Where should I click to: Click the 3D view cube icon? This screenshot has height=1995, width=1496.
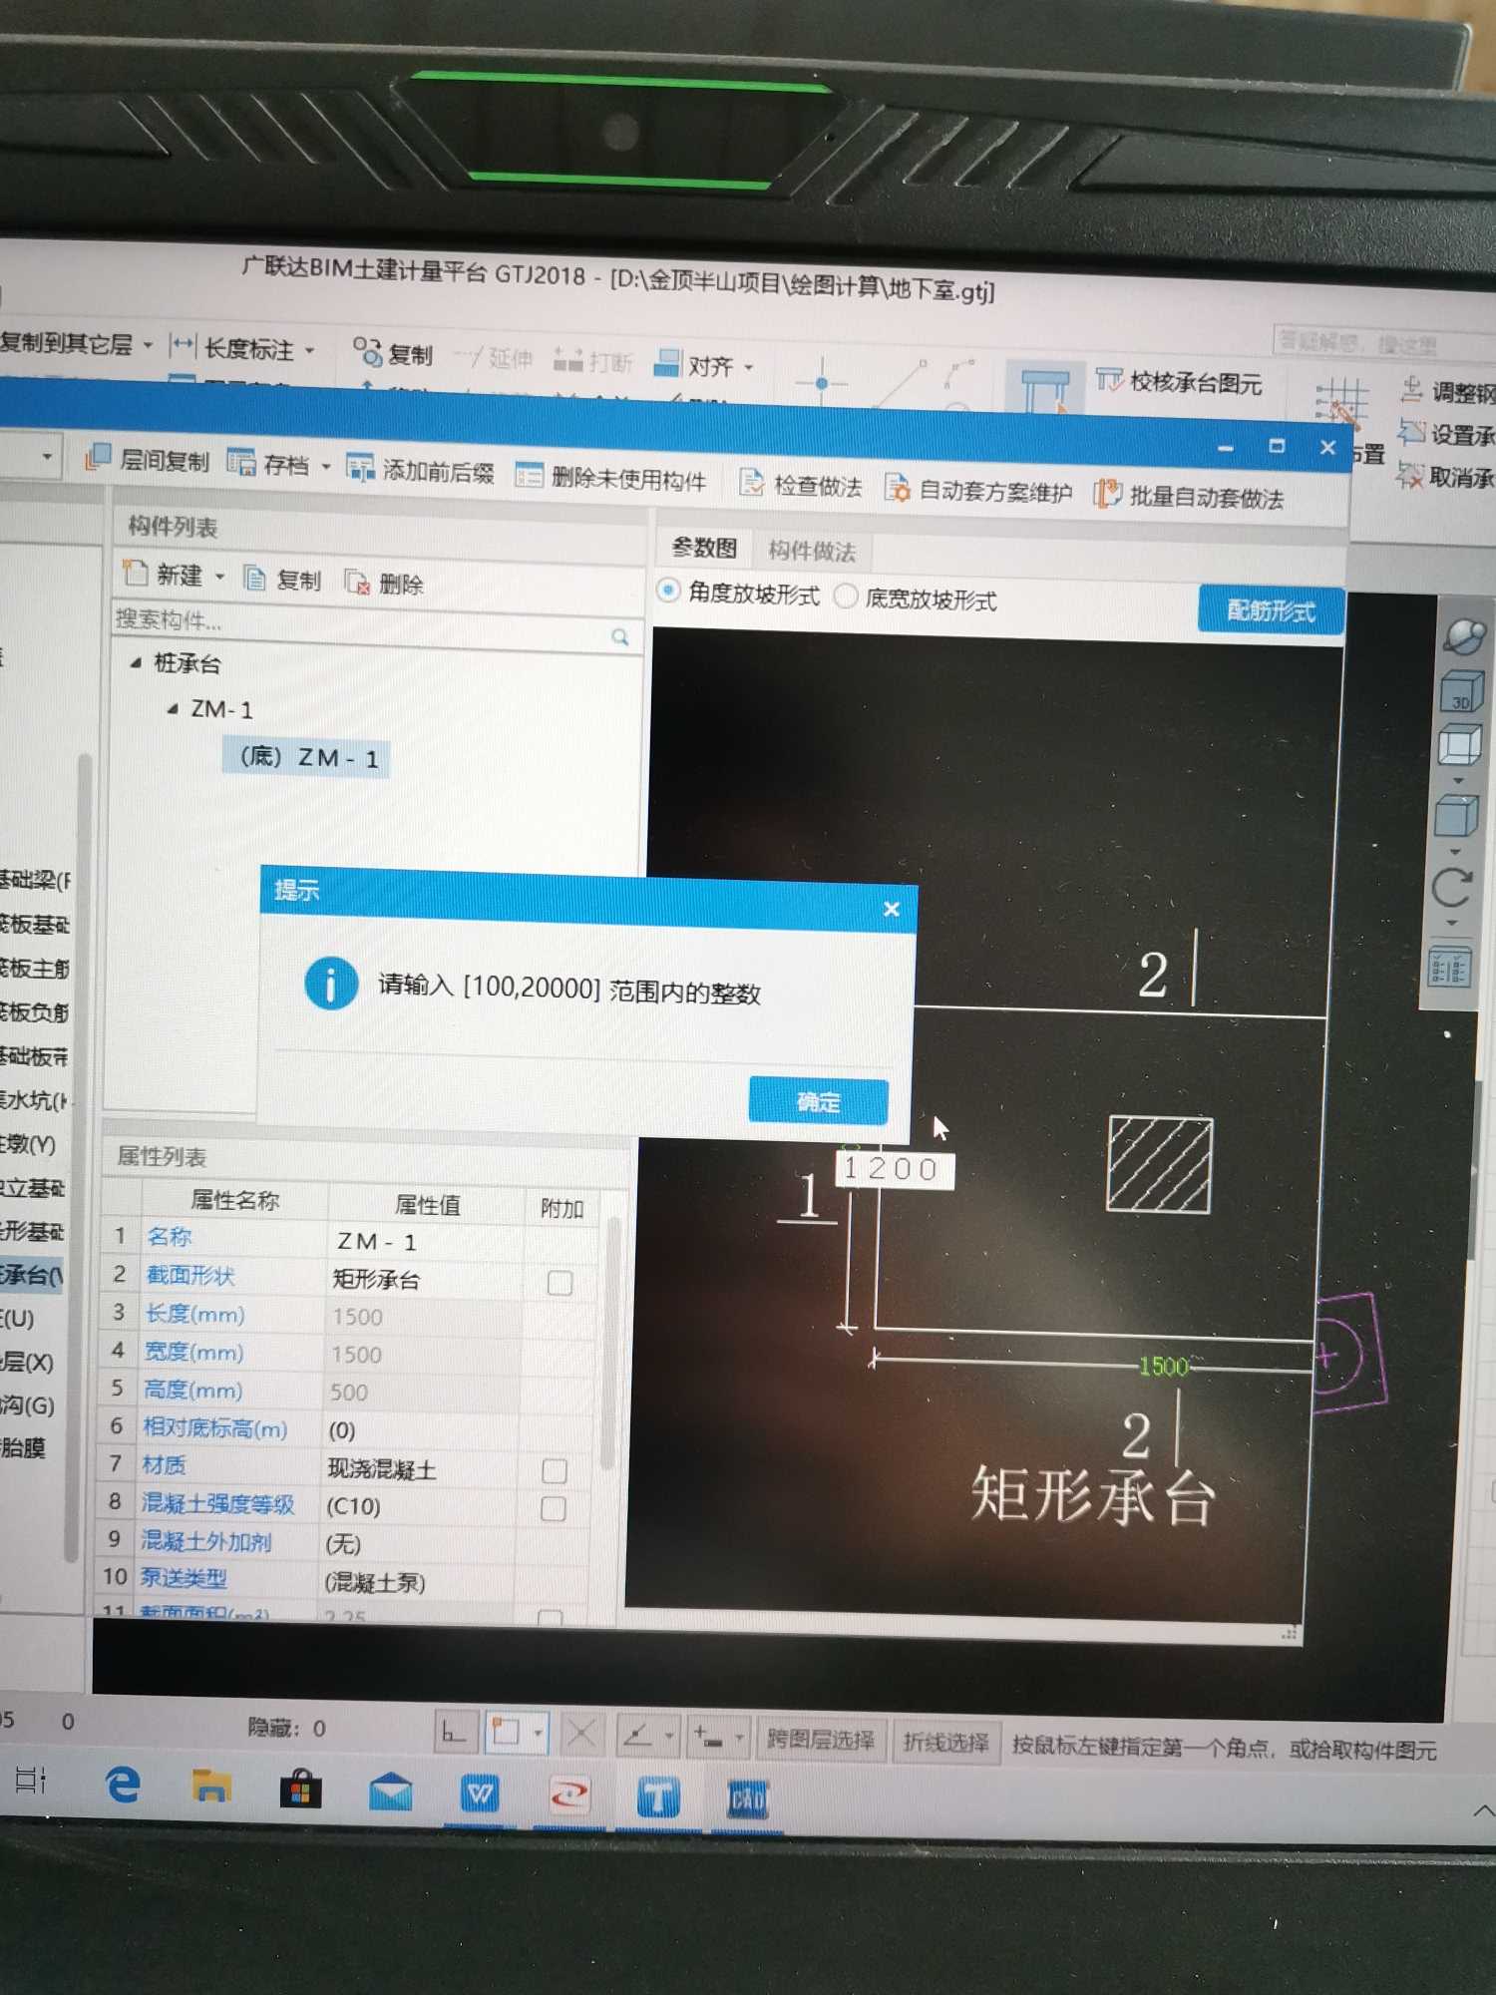coord(1461,690)
